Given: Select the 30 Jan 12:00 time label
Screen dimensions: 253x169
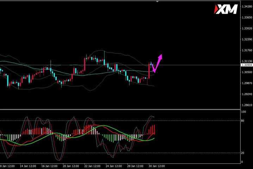Looking at the screenshot, I should coord(157,166).
